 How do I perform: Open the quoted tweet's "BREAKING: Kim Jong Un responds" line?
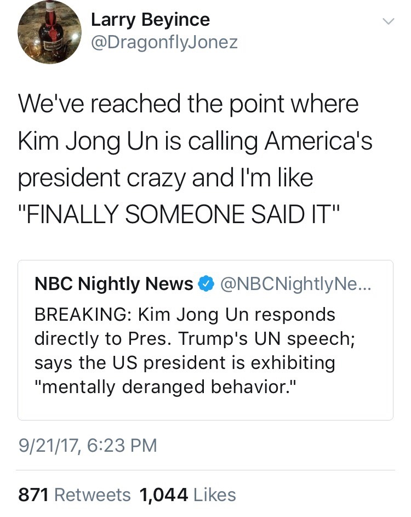click(x=184, y=315)
